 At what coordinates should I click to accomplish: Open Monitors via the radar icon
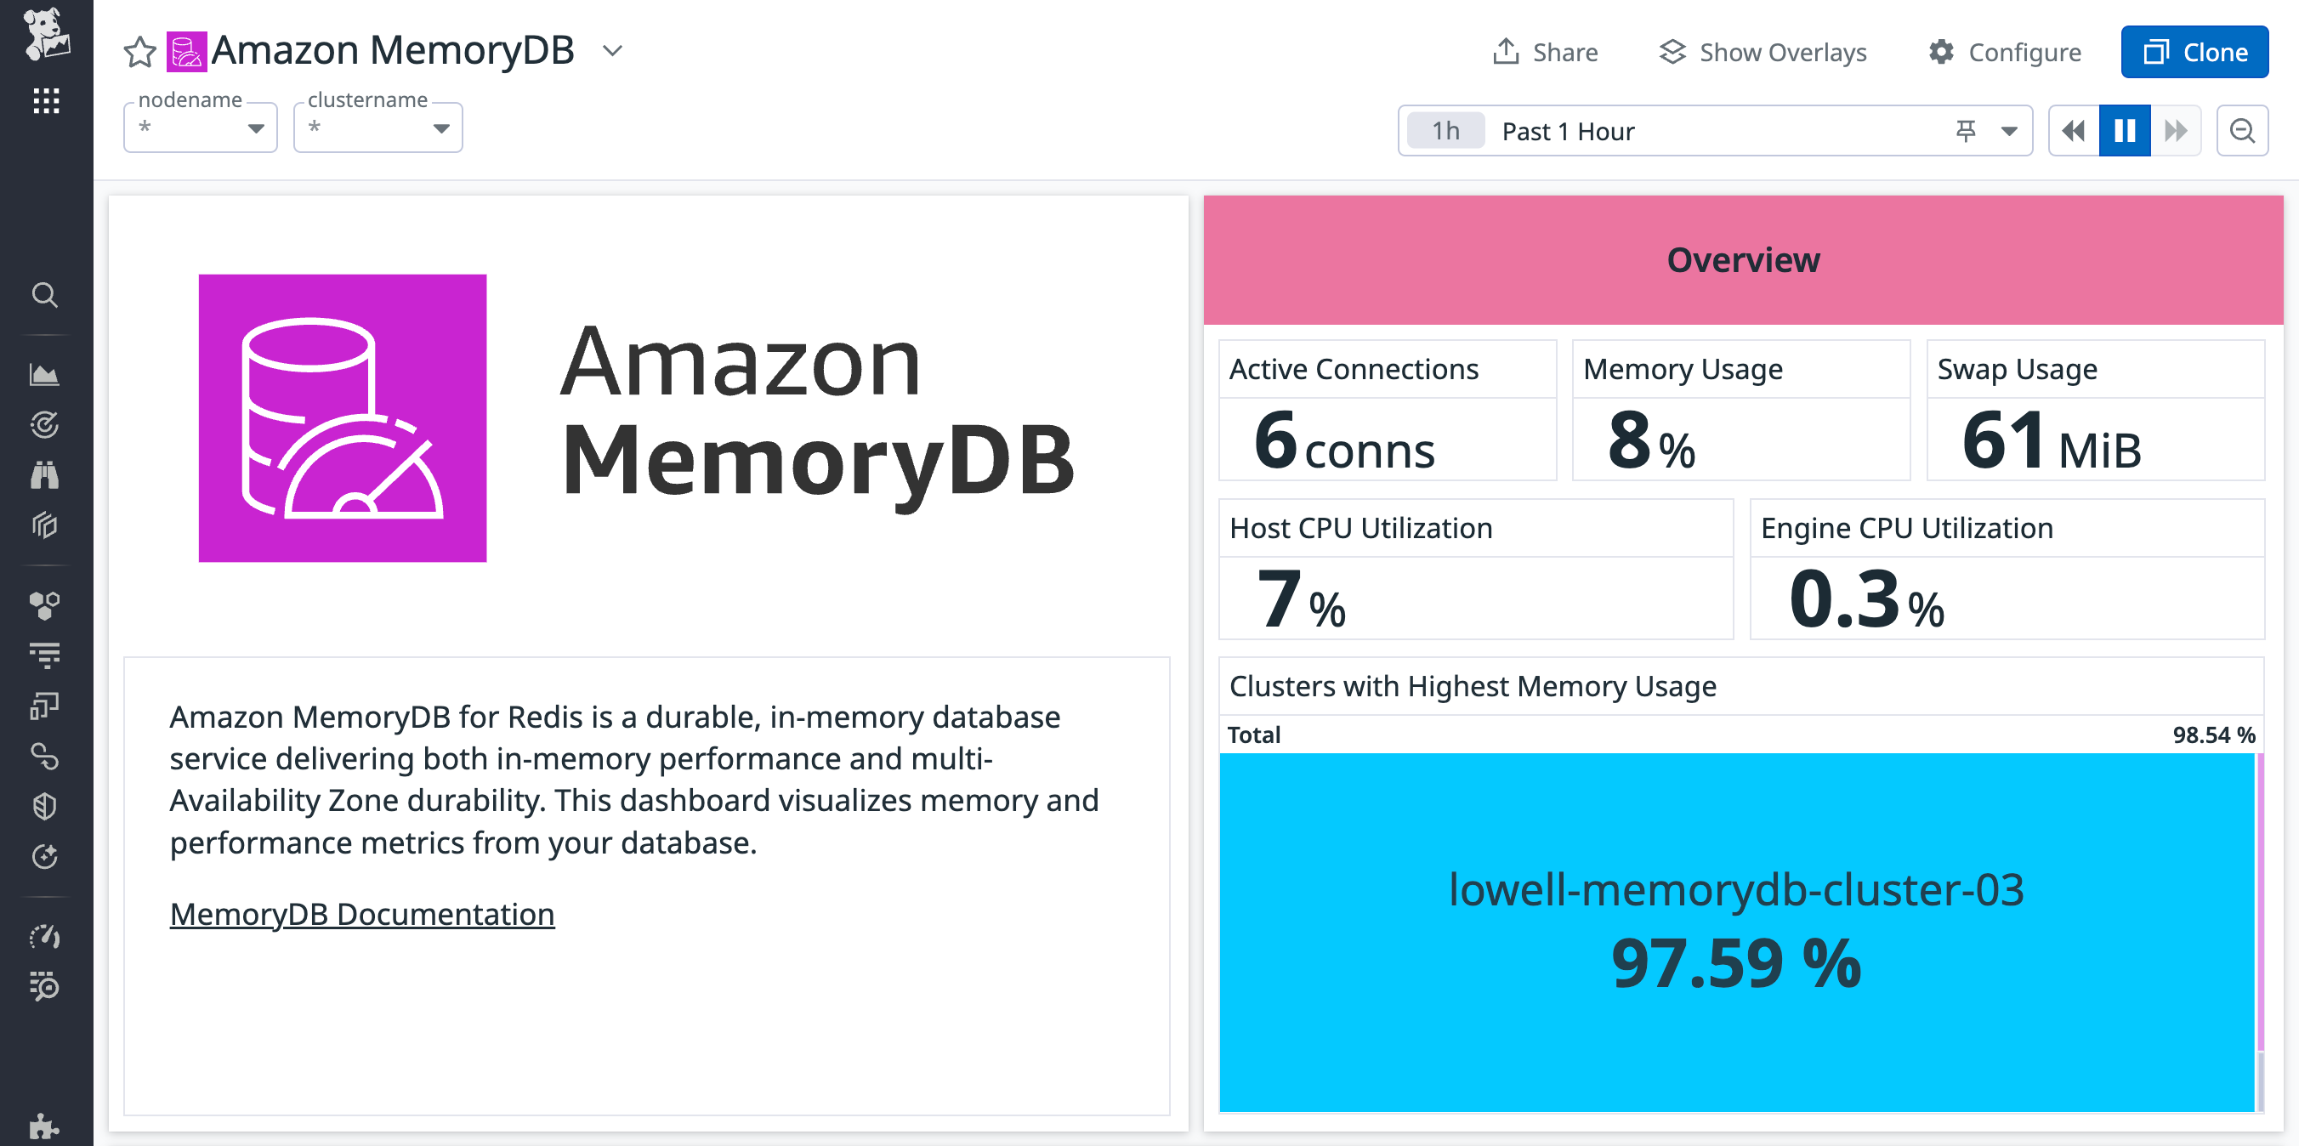point(46,425)
